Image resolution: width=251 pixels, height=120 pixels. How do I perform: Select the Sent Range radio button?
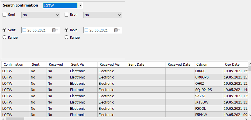(x=5, y=37)
